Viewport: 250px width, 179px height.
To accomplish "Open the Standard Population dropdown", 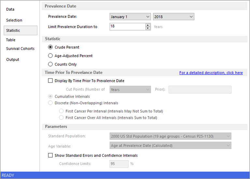I will [x=170, y=136].
